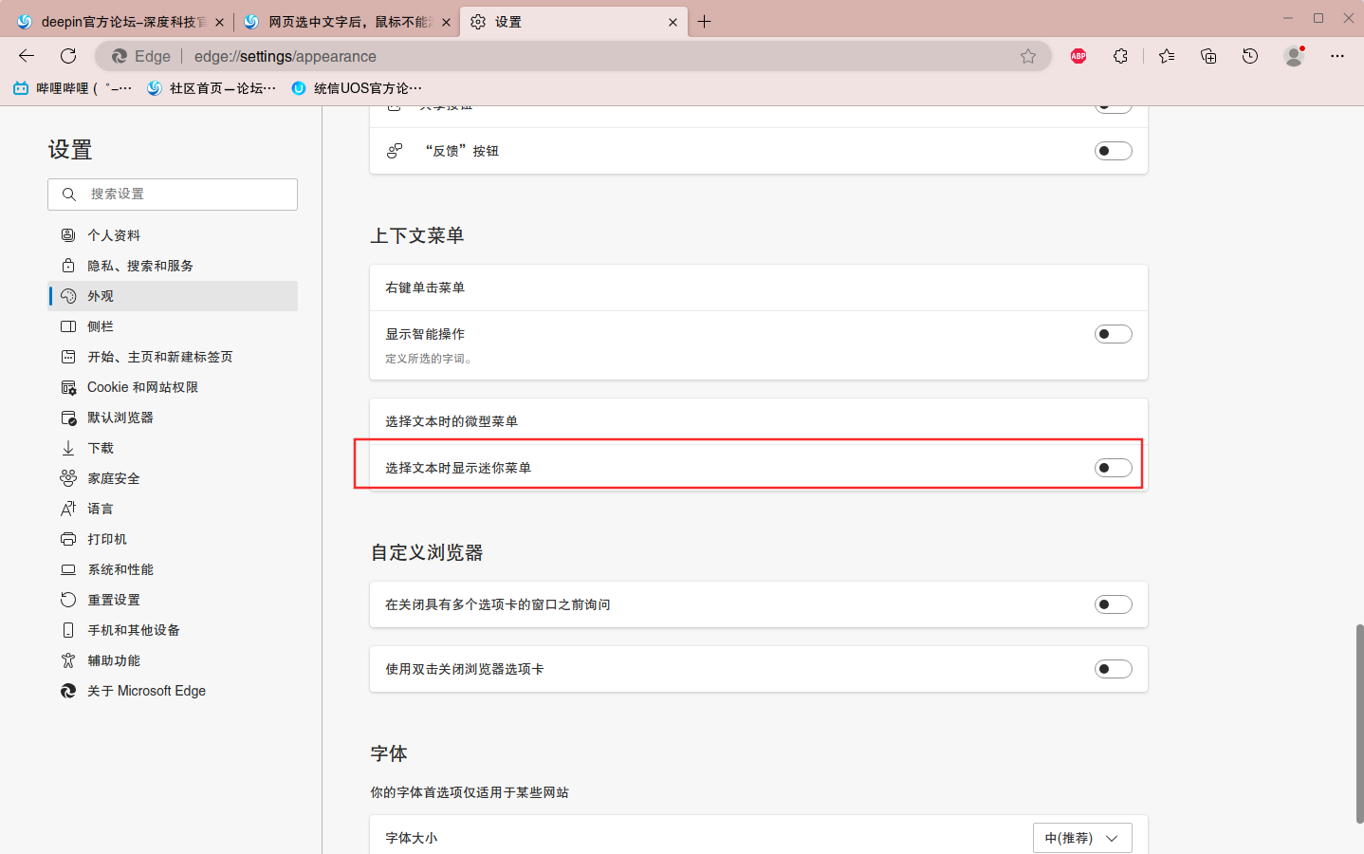Open 侧栏 settings
This screenshot has width=1364, height=854.
173,326
